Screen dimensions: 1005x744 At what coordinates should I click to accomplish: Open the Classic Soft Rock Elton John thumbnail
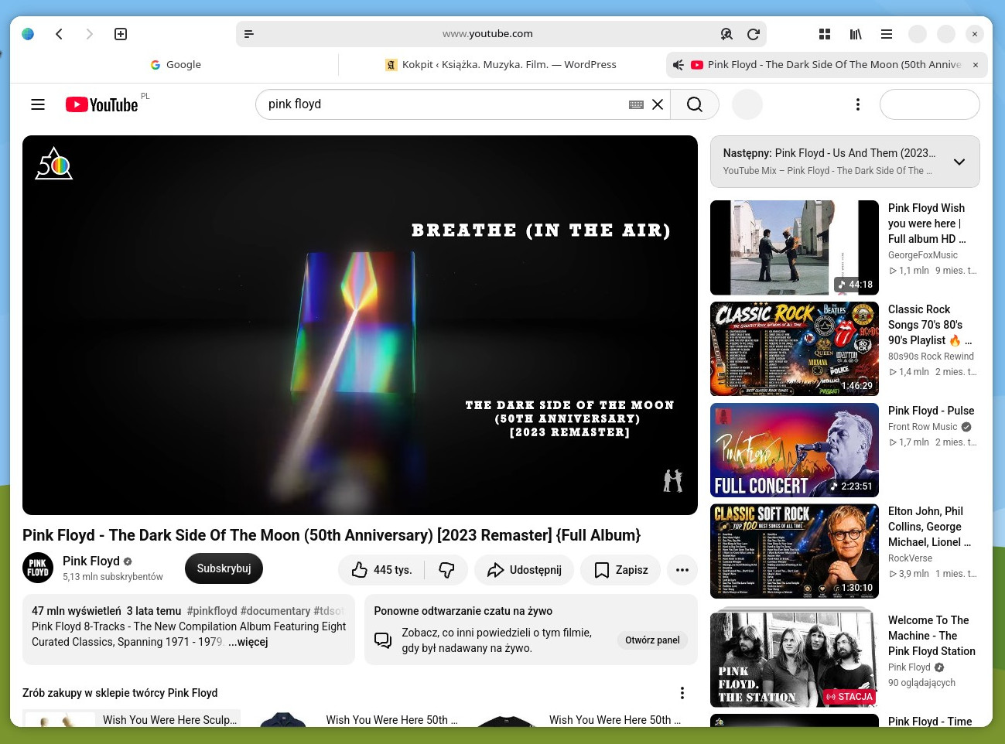click(795, 551)
